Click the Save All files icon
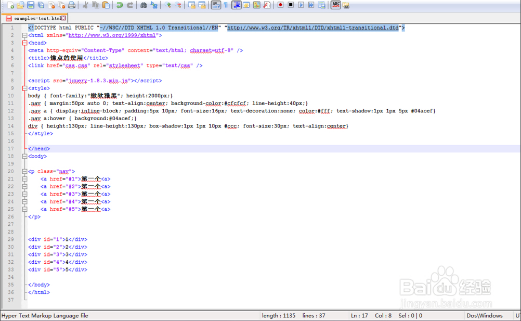521x321 pixels. coord(41,5)
